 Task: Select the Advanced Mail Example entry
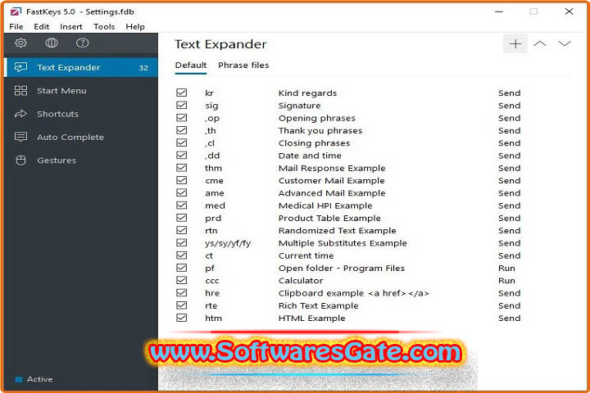332,193
